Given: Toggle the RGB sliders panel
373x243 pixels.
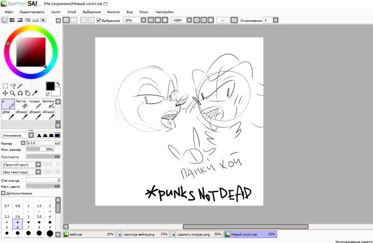Looking at the screenshot, I should pos(12,20).
